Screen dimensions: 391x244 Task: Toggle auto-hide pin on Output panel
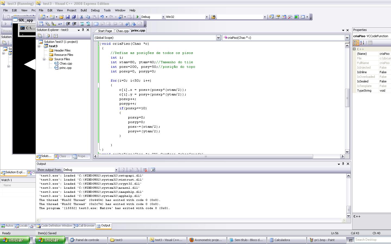(343, 164)
